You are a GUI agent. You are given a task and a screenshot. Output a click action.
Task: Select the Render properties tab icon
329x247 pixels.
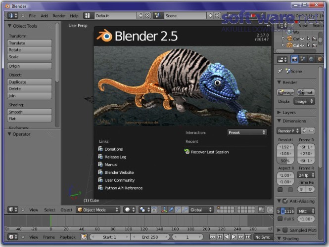point(294,59)
